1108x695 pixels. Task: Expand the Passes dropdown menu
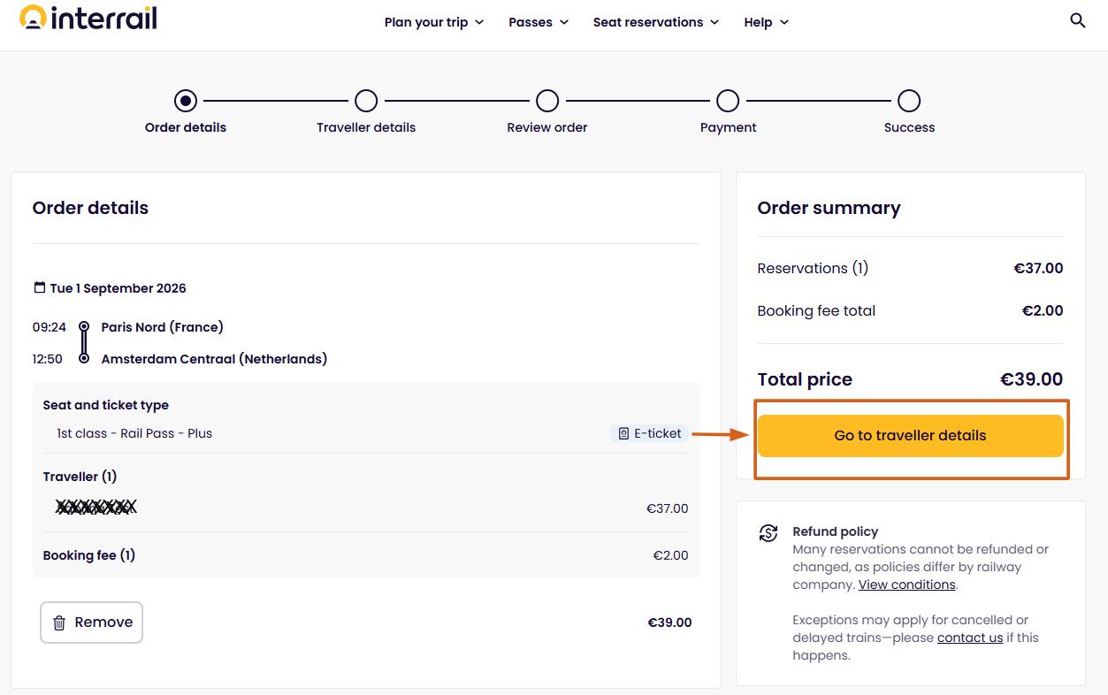pyautogui.click(x=539, y=22)
